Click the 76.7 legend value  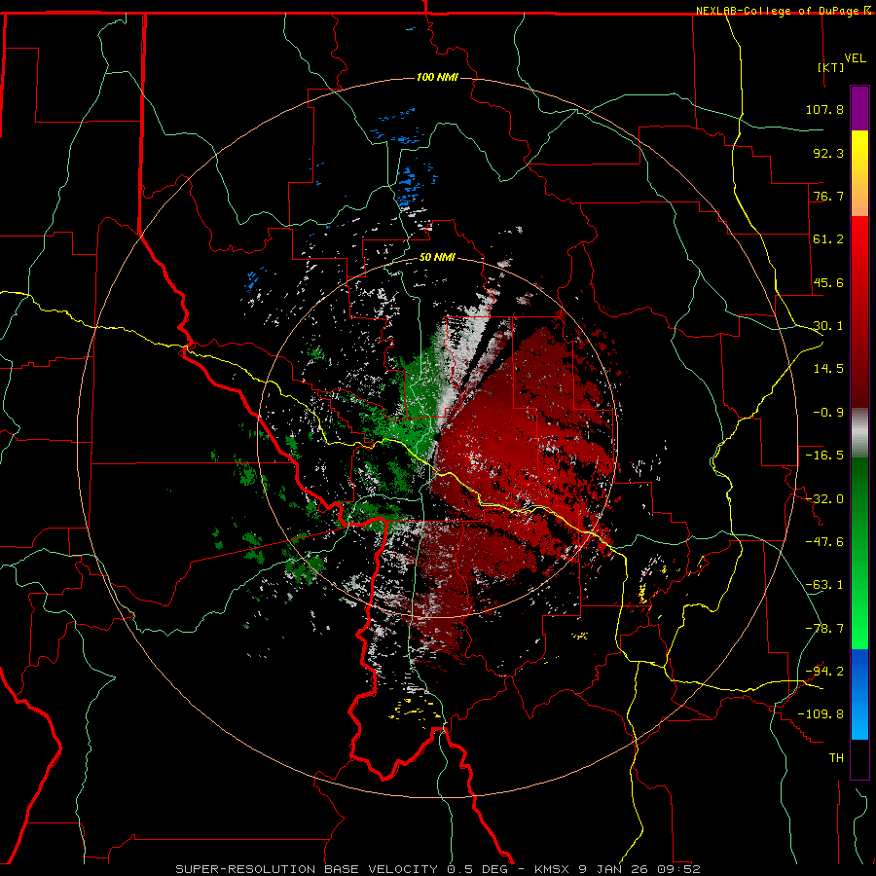click(x=828, y=196)
